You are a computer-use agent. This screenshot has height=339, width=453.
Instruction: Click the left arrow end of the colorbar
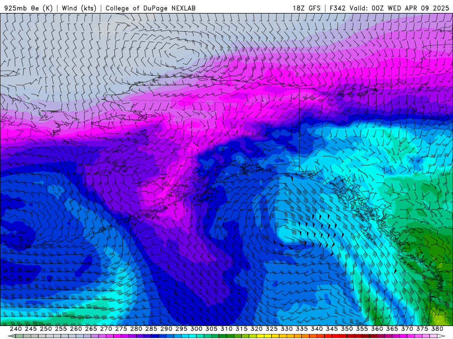11,336
